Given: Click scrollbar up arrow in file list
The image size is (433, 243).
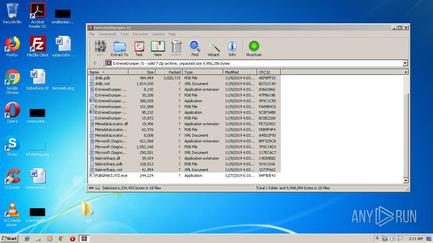Looking at the screenshot, I should click(406, 72).
